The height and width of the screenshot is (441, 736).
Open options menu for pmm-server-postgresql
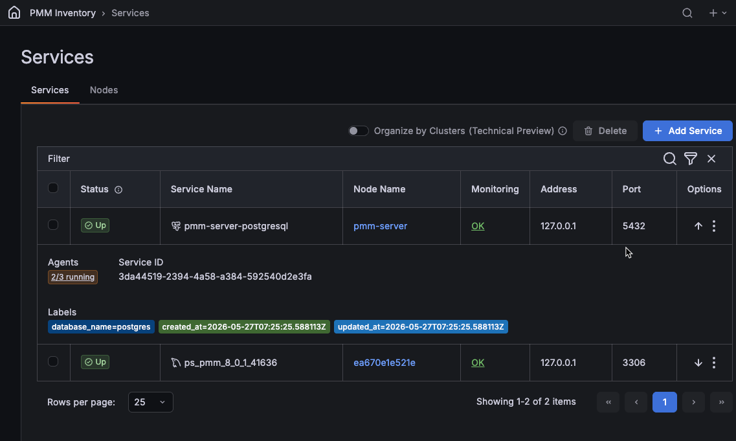point(714,226)
